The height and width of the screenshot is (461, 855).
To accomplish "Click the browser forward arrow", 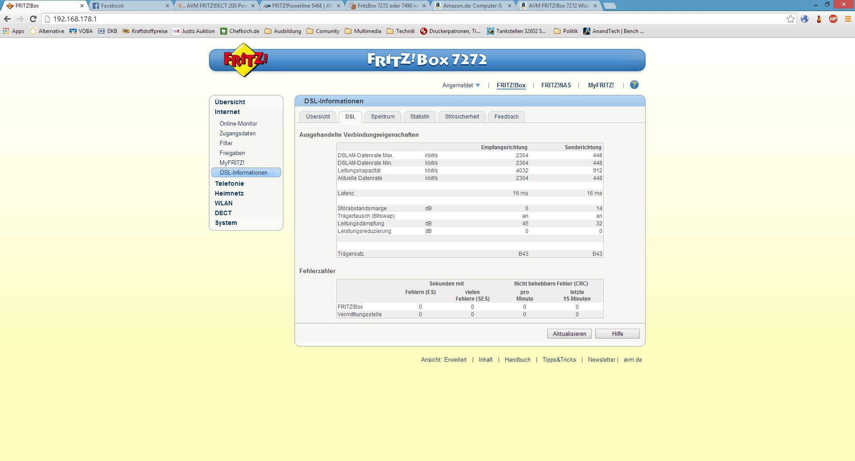I will tap(20, 19).
